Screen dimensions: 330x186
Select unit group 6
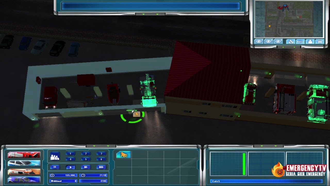101,159
